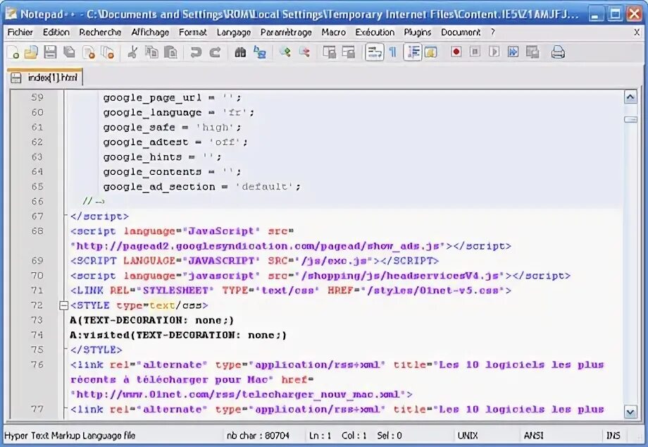Close document with the menu bar X
The image size is (648, 447).
click(637, 32)
